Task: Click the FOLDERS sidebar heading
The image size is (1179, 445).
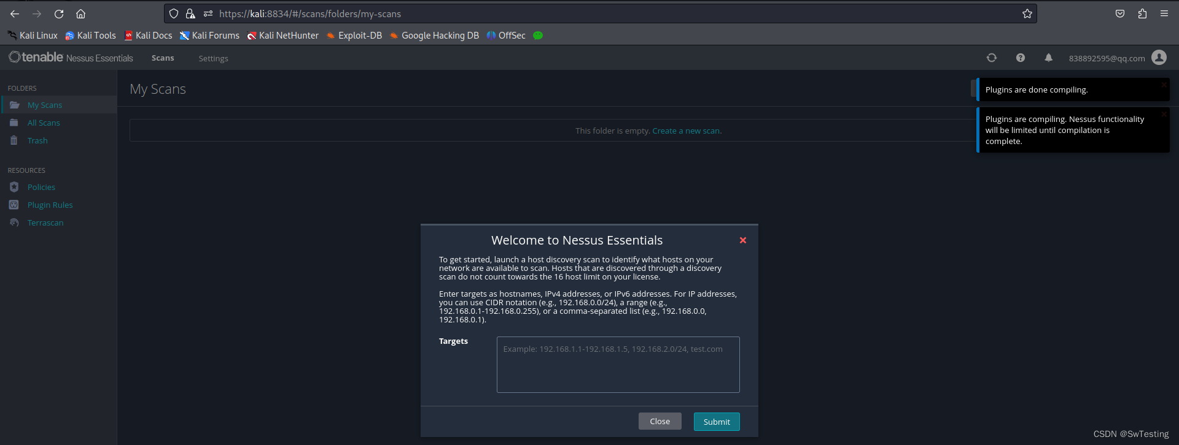Action: click(x=22, y=88)
